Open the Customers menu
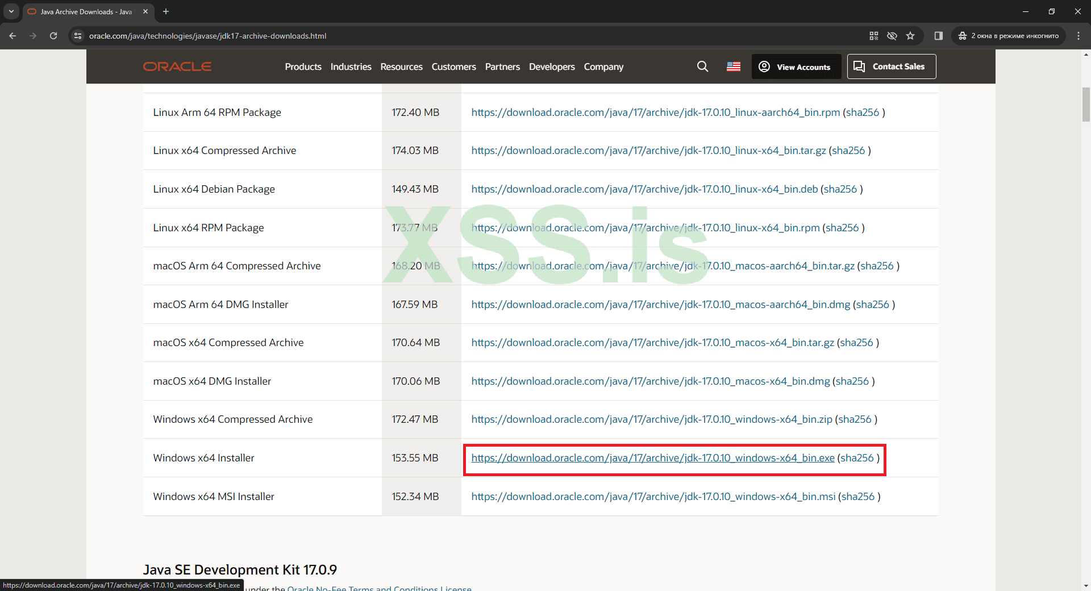The image size is (1091, 591). (454, 66)
